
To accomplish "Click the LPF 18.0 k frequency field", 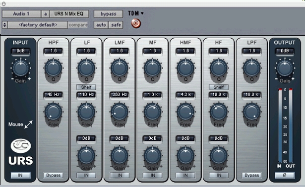I will point(252,95).
